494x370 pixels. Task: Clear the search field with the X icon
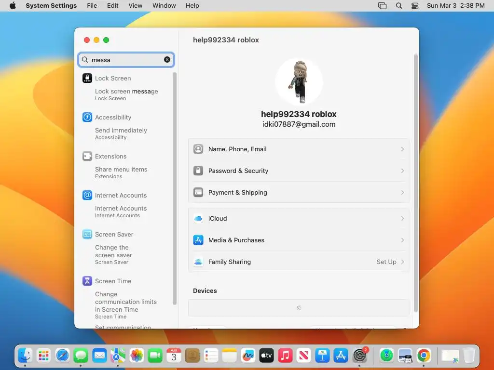point(167,59)
